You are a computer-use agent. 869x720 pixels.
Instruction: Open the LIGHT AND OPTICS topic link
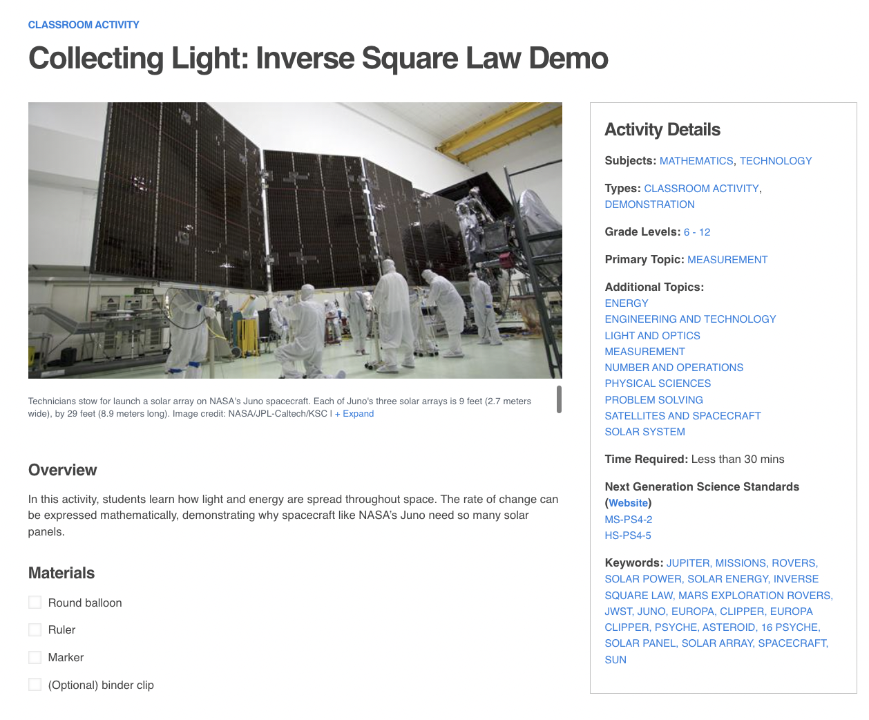click(652, 335)
